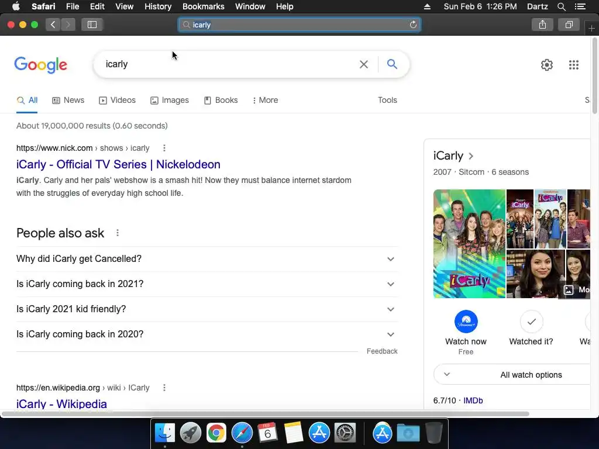Expand 'Is iCarly coming back in 2020?'

207,334
